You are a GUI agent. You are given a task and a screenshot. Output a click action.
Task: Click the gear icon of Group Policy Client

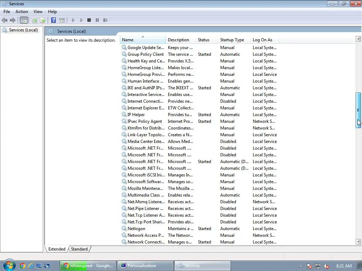pos(124,54)
